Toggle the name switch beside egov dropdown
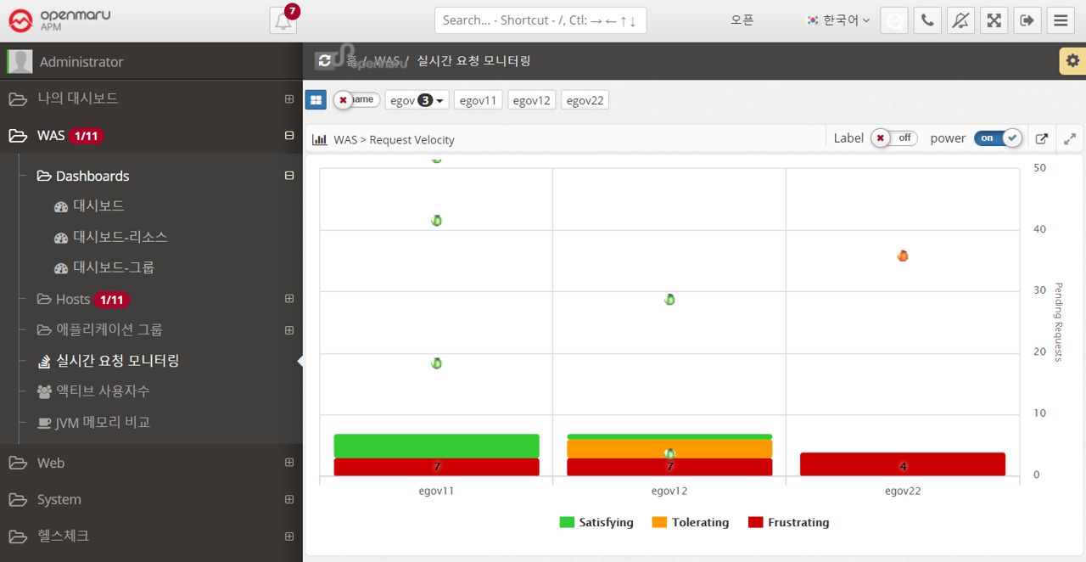 356,100
